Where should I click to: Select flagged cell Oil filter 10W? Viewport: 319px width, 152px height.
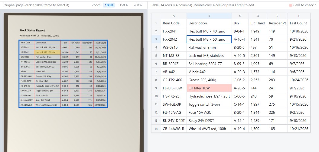[209, 88]
